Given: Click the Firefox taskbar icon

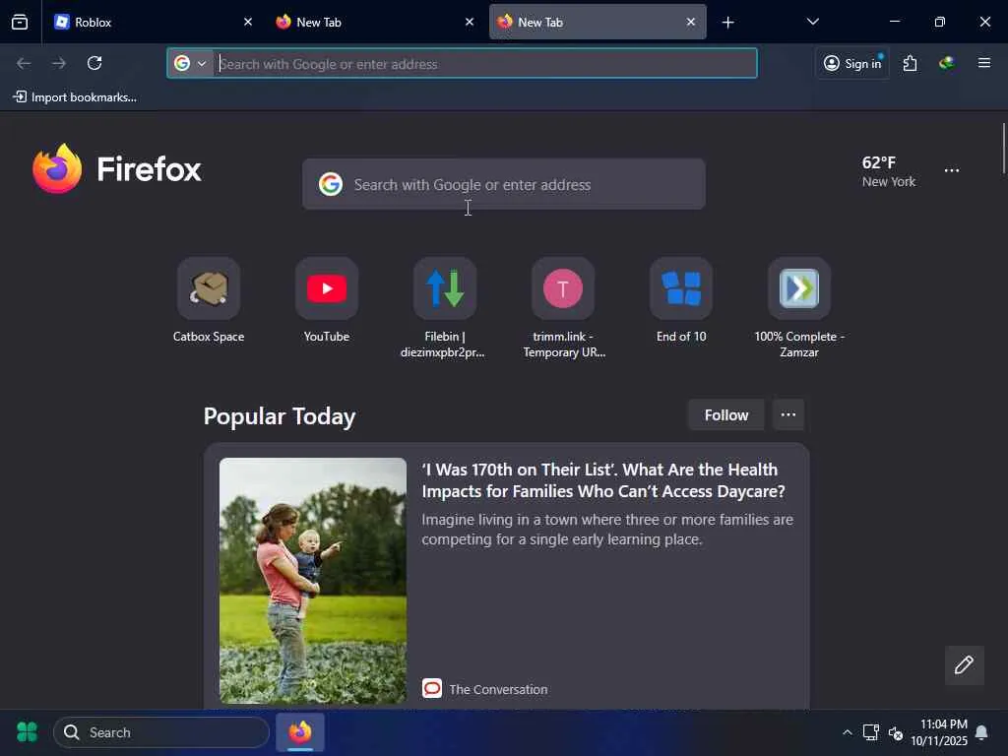Looking at the screenshot, I should pos(300,732).
